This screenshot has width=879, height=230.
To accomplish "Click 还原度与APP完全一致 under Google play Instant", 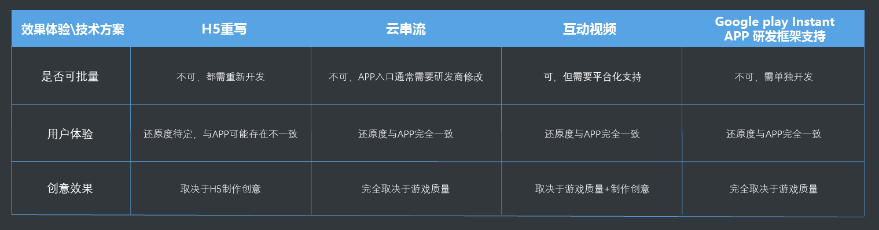I will [x=774, y=134].
